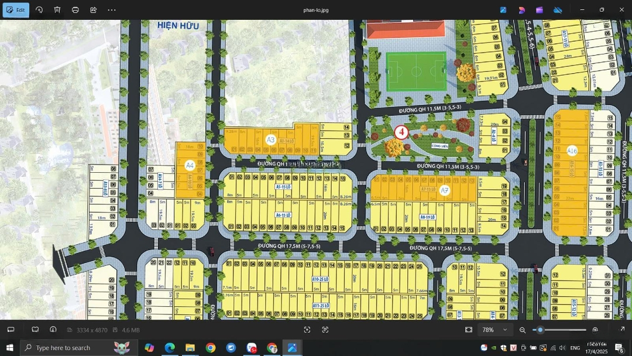The height and width of the screenshot is (356, 632).
Task: Open the Clipchamp icon in title bar
Action: point(540,10)
